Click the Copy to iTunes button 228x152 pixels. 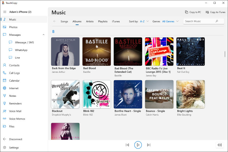click(x=215, y=12)
